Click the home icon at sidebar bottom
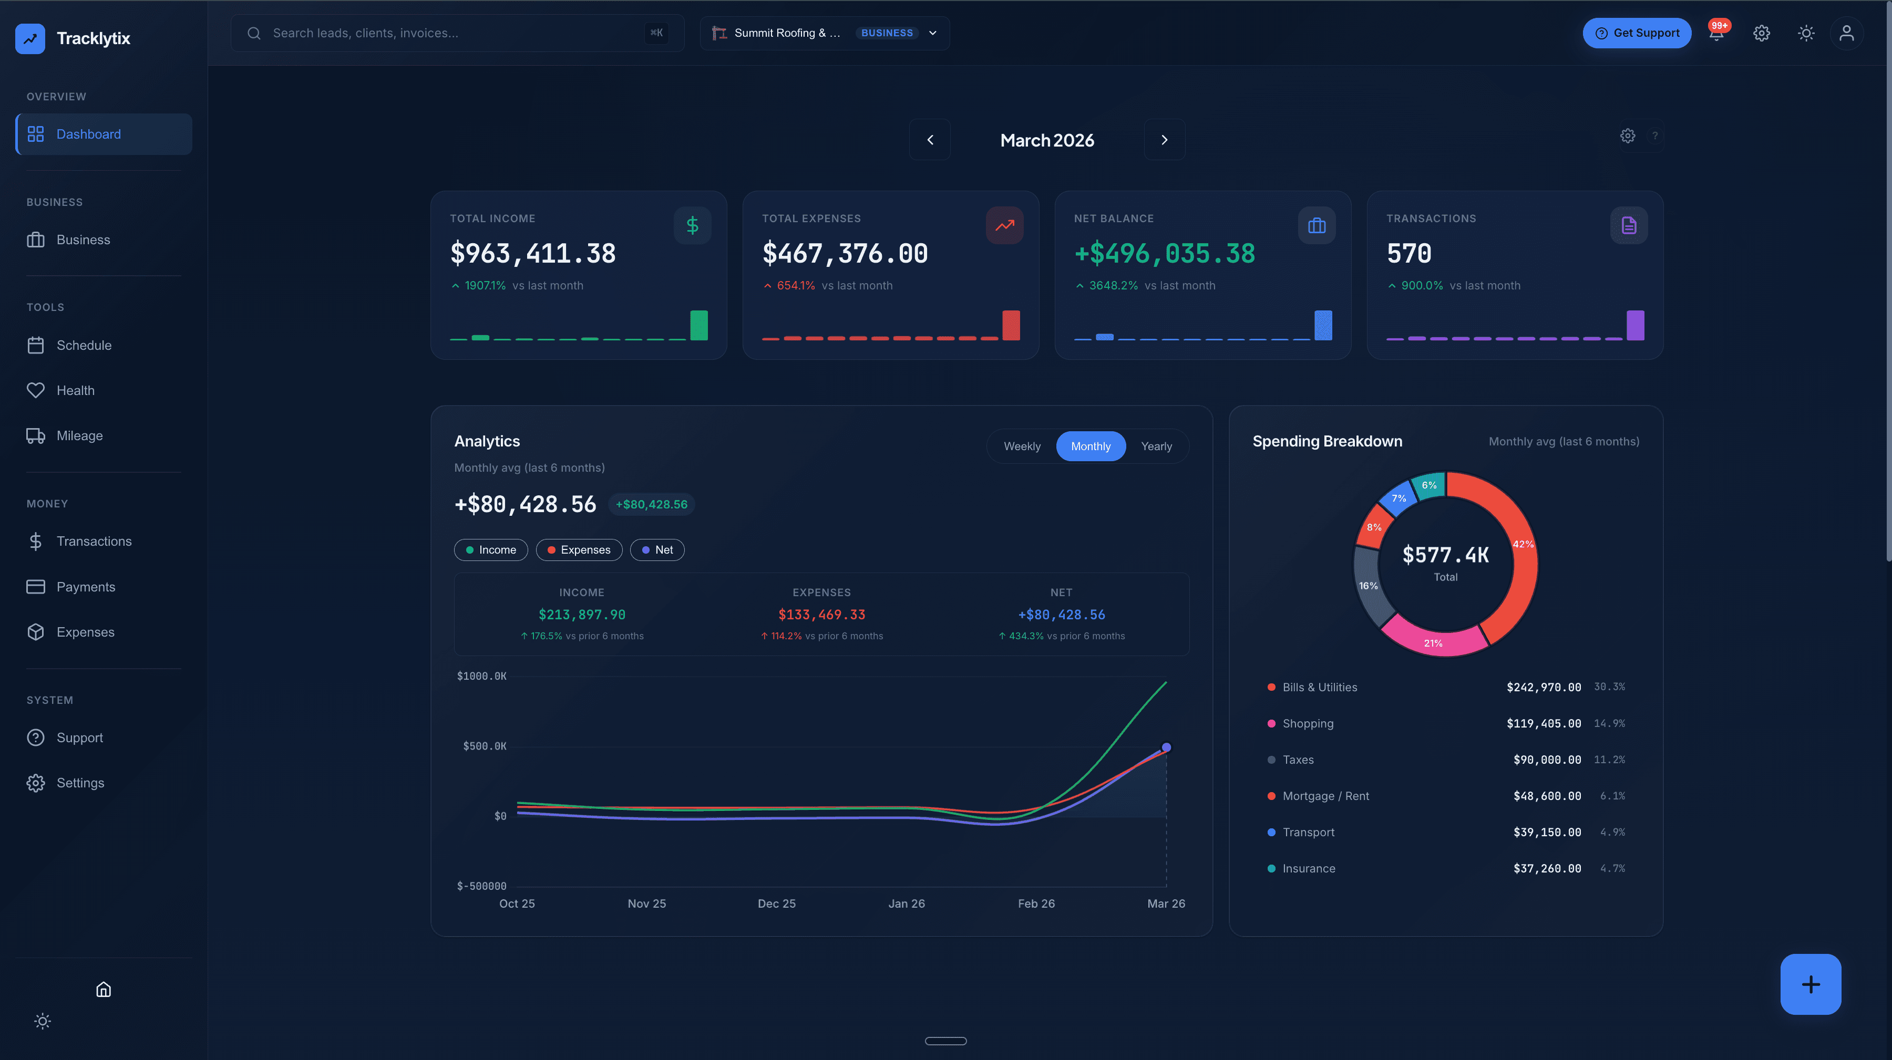This screenshot has height=1060, width=1892. tap(103, 989)
